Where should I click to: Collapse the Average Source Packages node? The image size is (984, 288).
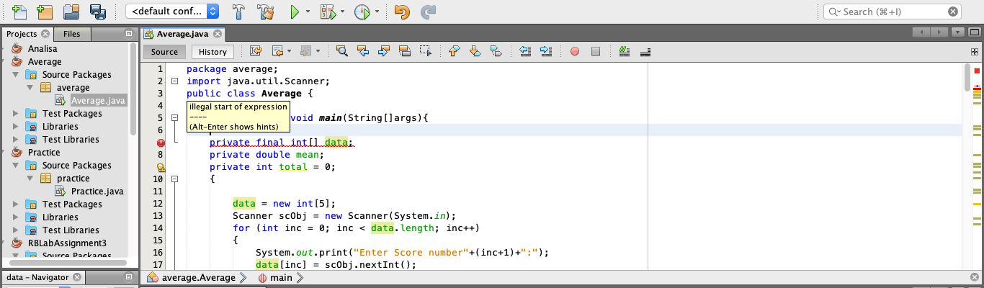click(x=17, y=74)
